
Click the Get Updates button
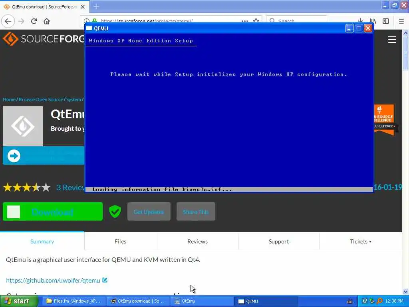pos(149,212)
